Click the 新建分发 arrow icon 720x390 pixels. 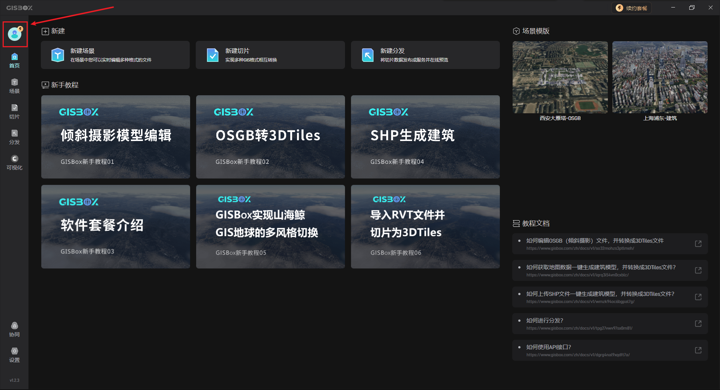coord(367,55)
